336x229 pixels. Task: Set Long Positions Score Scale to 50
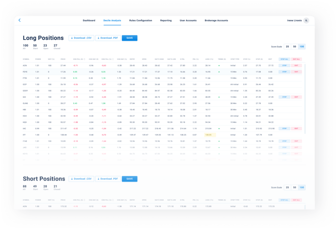tap(294, 47)
